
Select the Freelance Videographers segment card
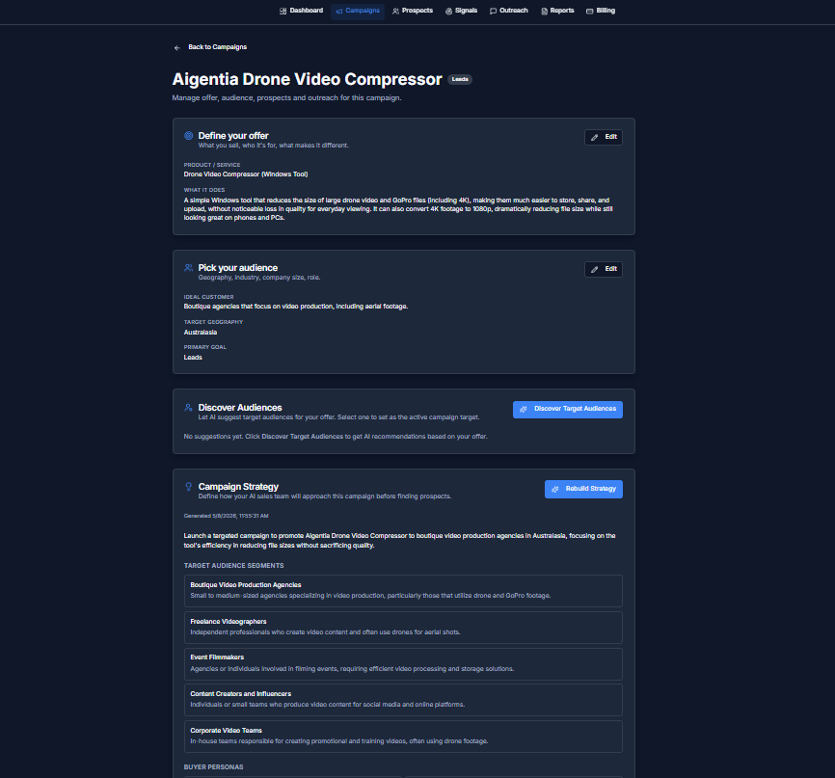403,628
